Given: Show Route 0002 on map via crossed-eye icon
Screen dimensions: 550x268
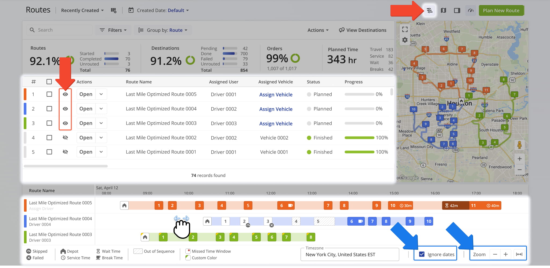Looking at the screenshot, I should click(x=65, y=138).
